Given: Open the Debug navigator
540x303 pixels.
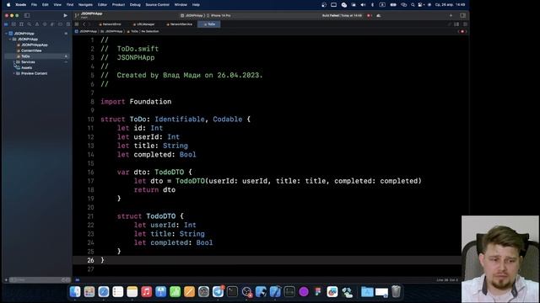Looking at the screenshot, I should 52,24.
